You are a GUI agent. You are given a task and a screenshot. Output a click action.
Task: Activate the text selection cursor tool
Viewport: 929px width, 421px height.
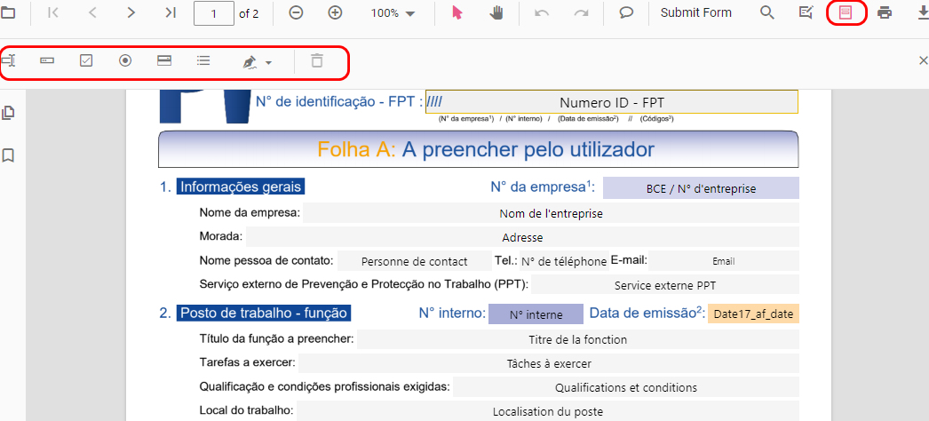click(457, 12)
